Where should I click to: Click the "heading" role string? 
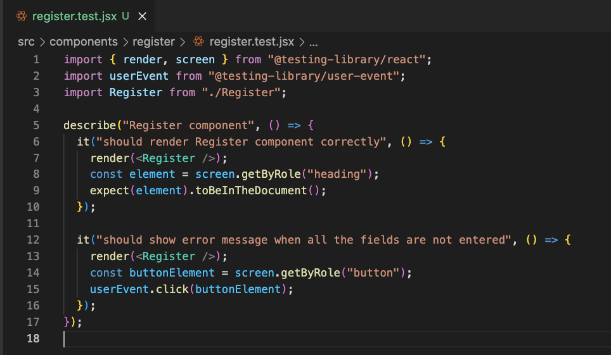click(337, 174)
